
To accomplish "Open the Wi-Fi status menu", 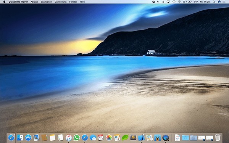I will pos(179,2).
